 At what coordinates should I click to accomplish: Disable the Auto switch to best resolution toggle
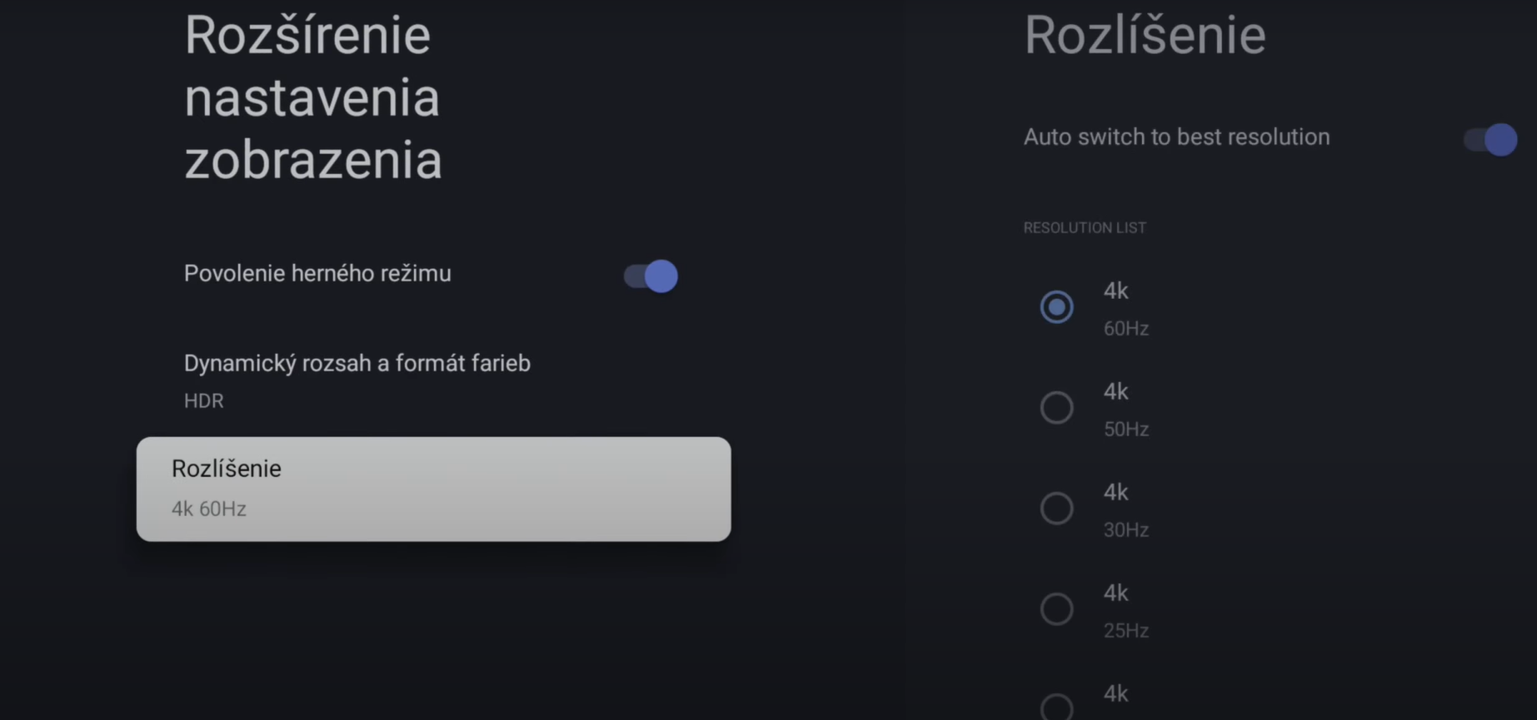[1490, 139]
